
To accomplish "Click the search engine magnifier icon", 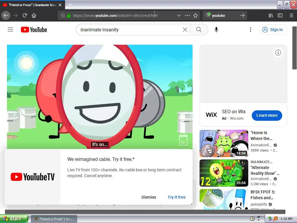I will click(208, 15).
